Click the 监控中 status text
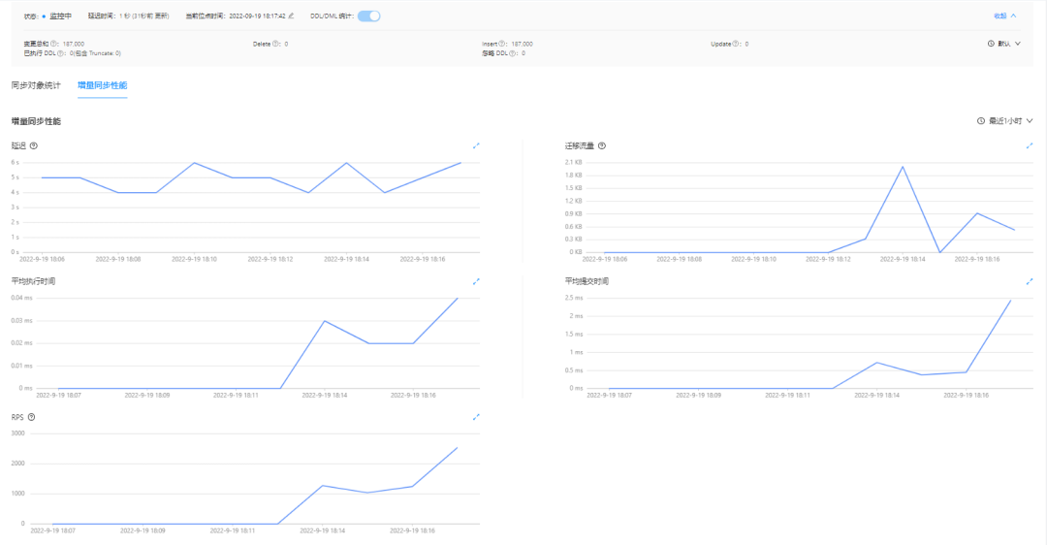The height and width of the screenshot is (545, 1047). tap(61, 16)
